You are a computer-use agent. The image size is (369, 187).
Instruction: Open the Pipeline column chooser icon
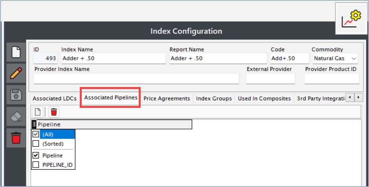(34, 124)
